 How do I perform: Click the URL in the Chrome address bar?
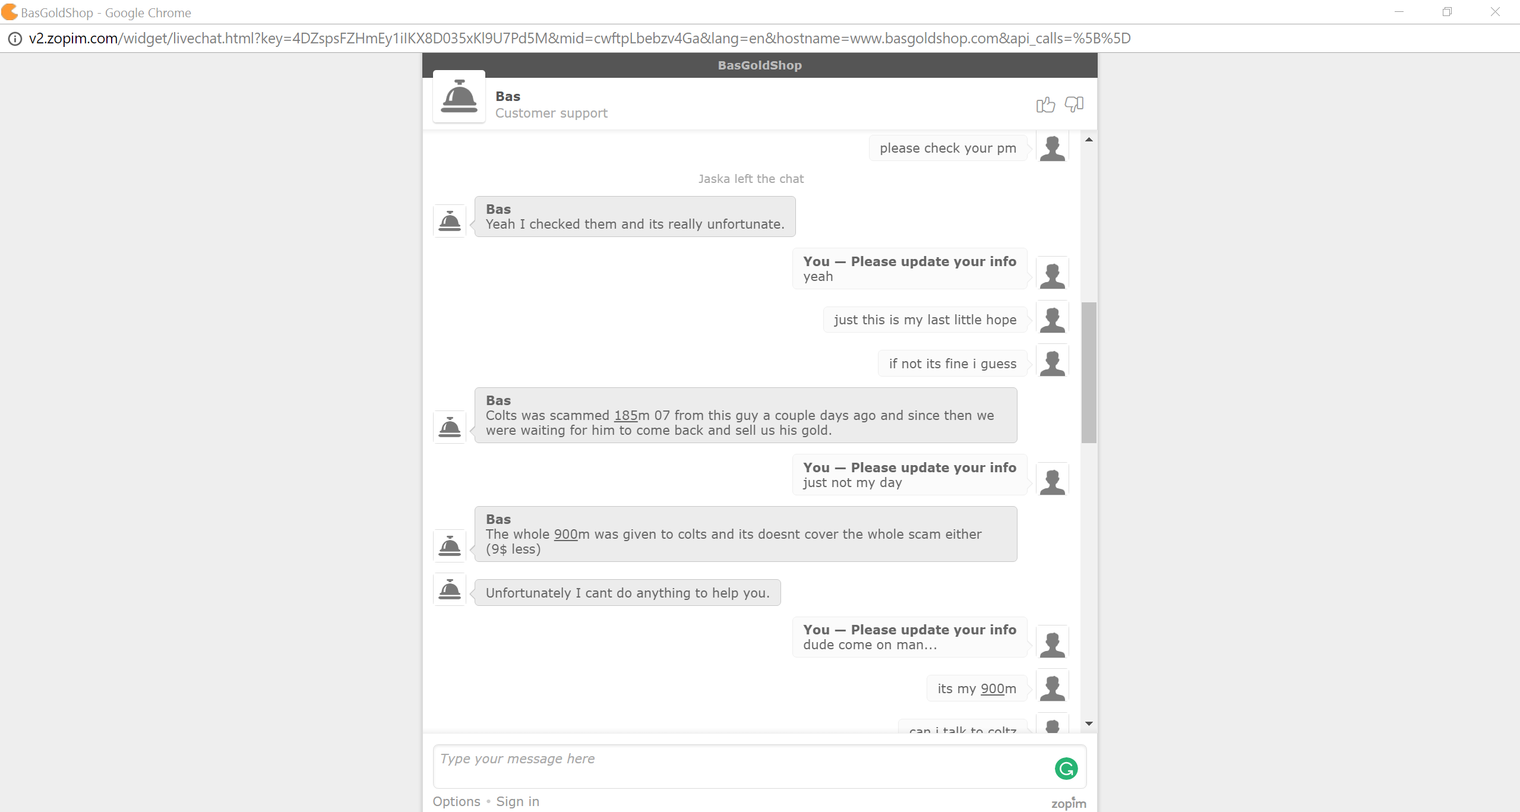tap(580, 39)
